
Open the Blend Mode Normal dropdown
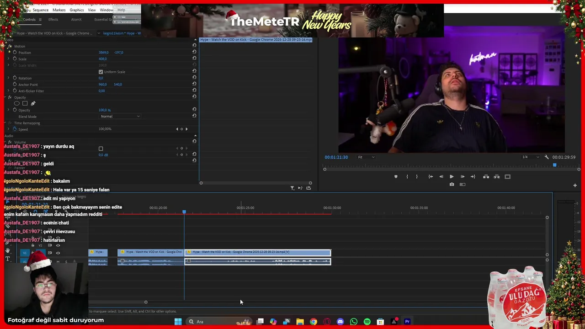pyautogui.click(x=120, y=116)
